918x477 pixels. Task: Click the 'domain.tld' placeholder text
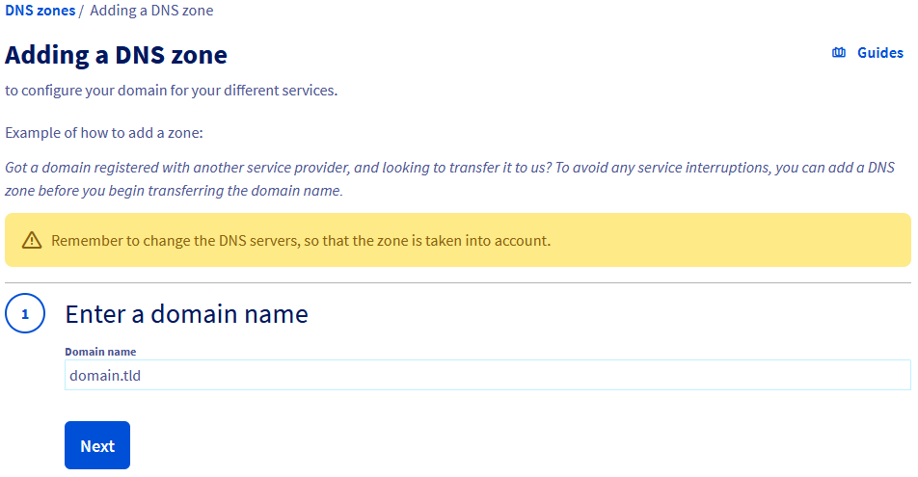click(105, 375)
